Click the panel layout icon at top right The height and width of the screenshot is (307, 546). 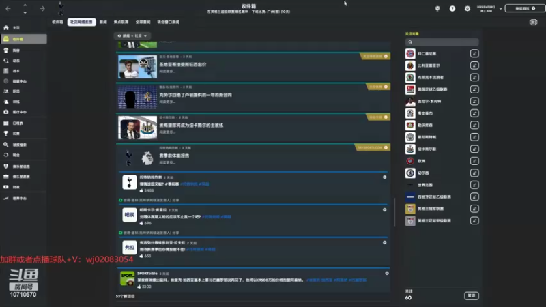click(534, 23)
